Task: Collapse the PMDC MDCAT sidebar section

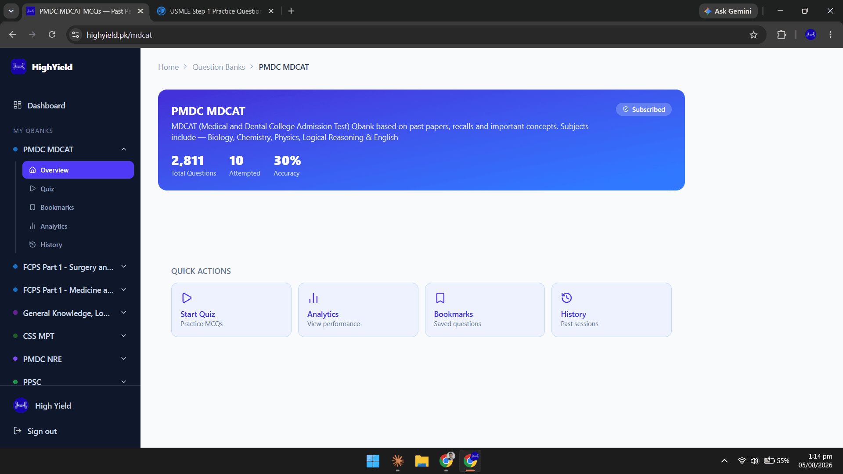Action: pos(124,149)
